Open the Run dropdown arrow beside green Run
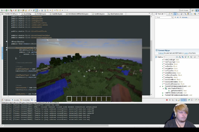 point(9,10)
